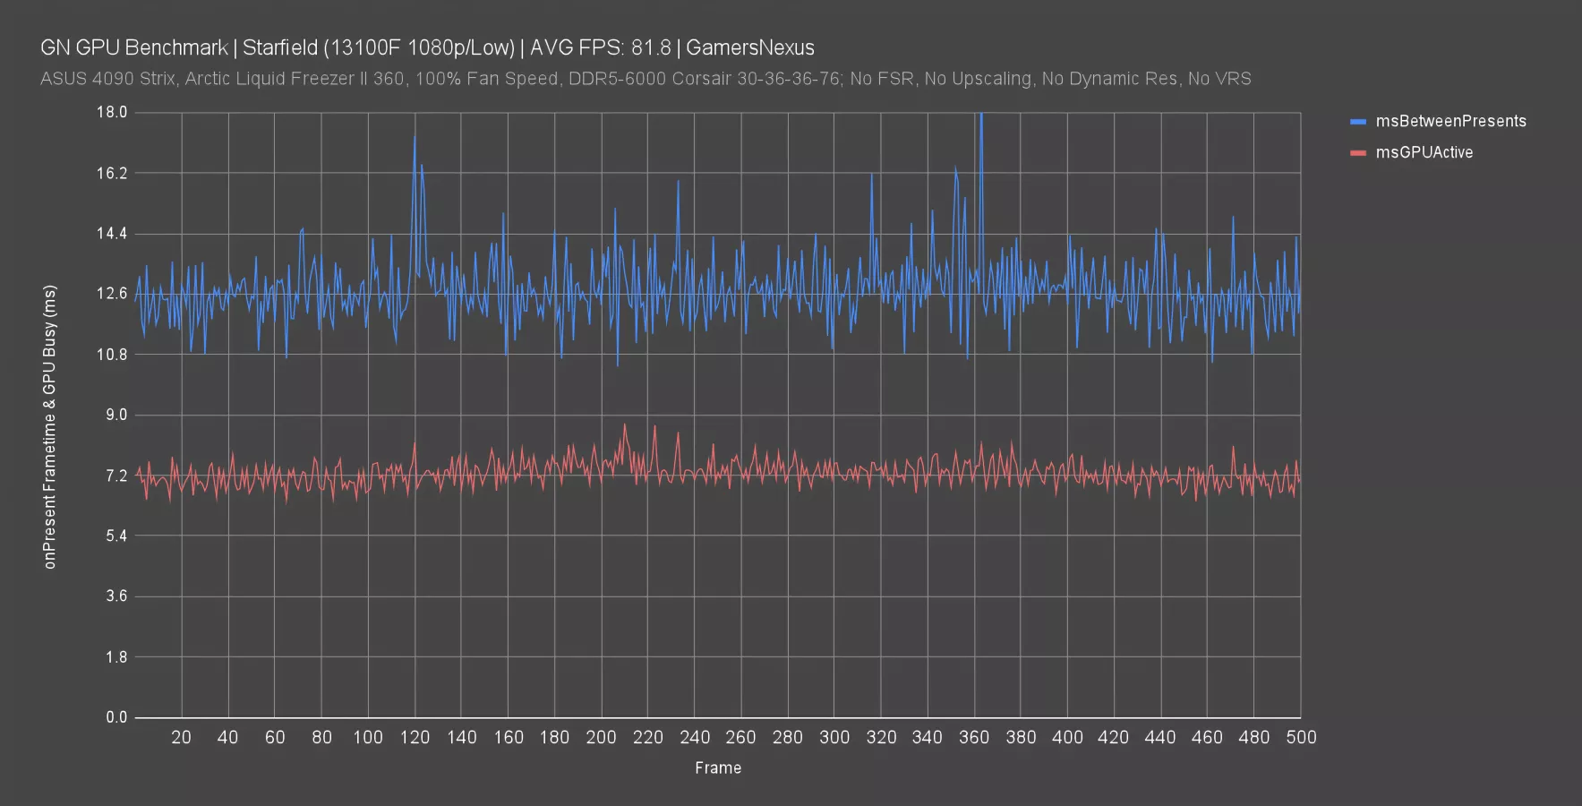
Task: Click the GN GPU Benchmark chart title
Action: pos(427,47)
